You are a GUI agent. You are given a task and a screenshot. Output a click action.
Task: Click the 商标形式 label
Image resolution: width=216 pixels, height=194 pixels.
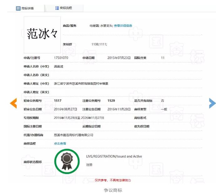[x=140, y=118]
